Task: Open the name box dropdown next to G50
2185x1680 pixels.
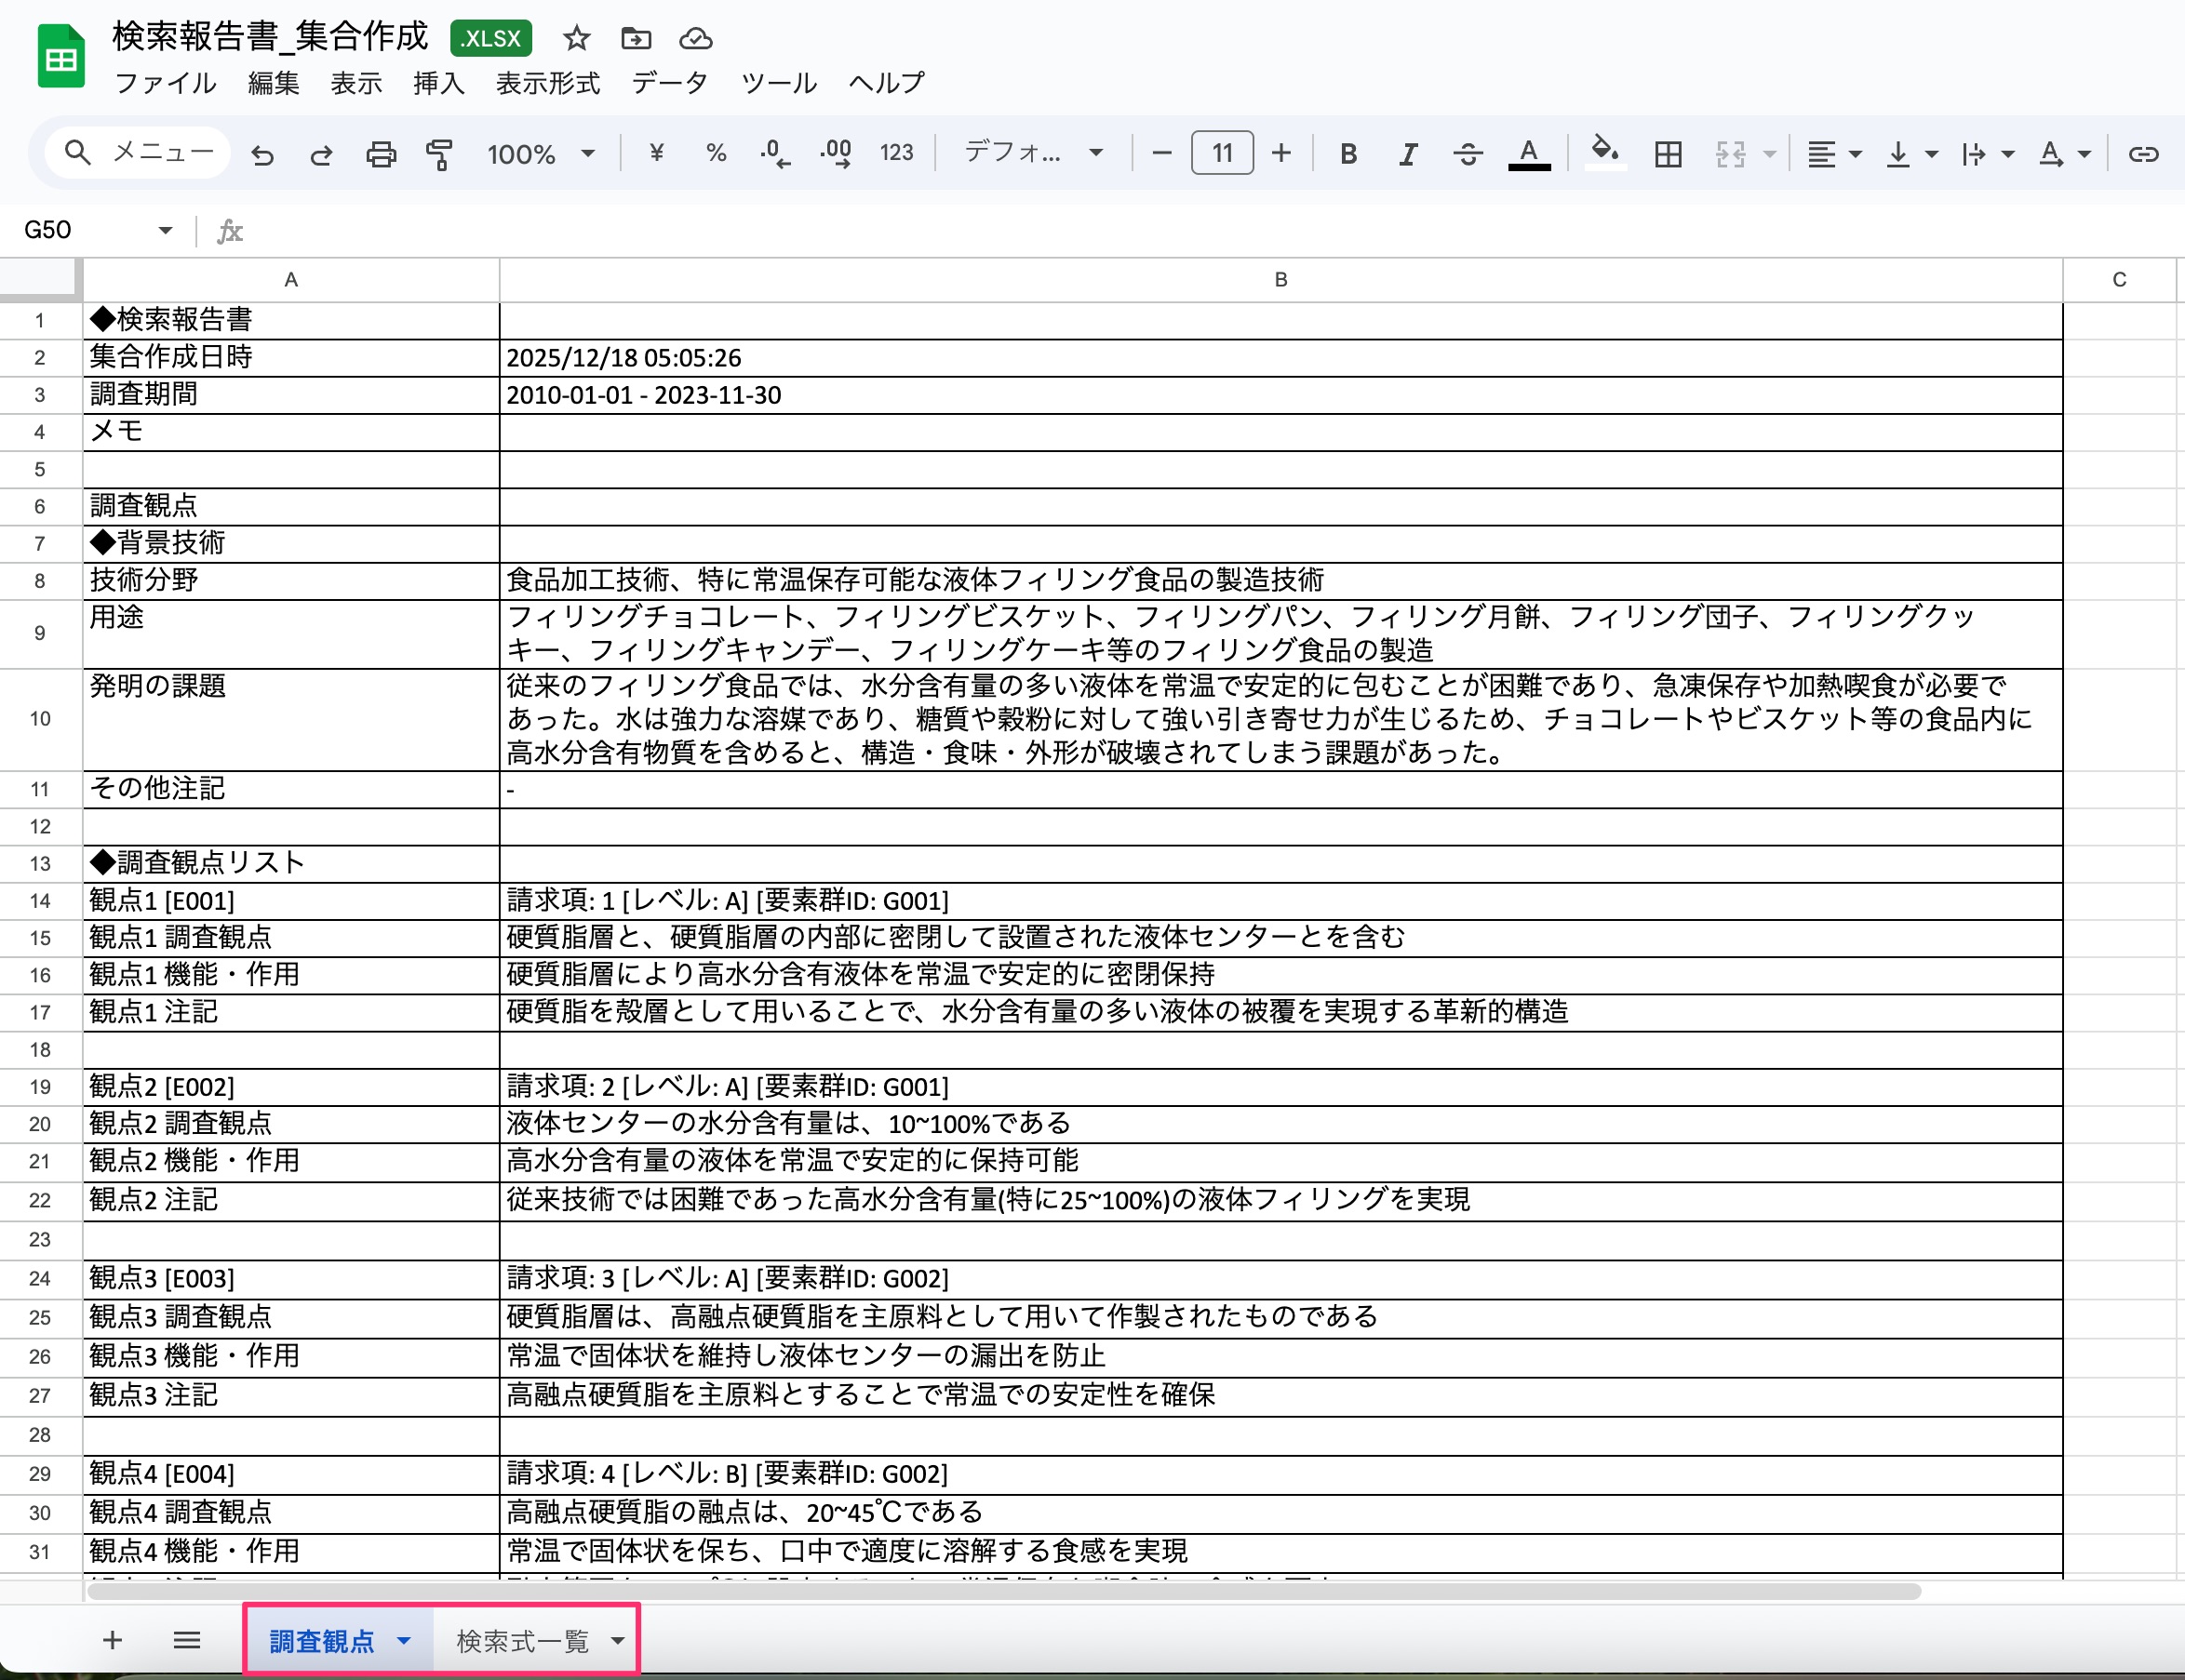Action: pyautogui.click(x=165, y=231)
